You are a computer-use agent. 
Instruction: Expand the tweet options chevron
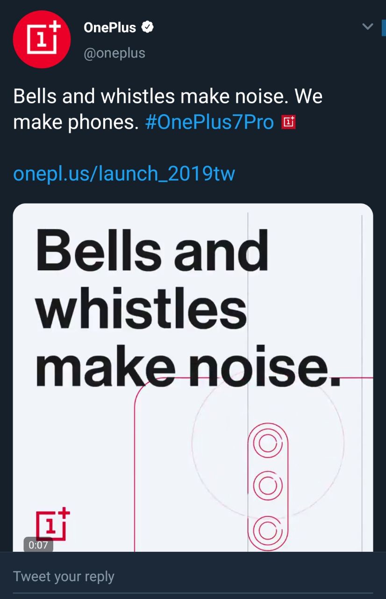coord(368,27)
